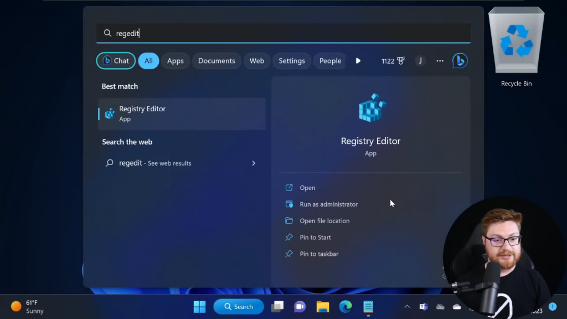Click Open file location folder icon
The height and width of the screenshot is (319, 567).
click(289, 220)
